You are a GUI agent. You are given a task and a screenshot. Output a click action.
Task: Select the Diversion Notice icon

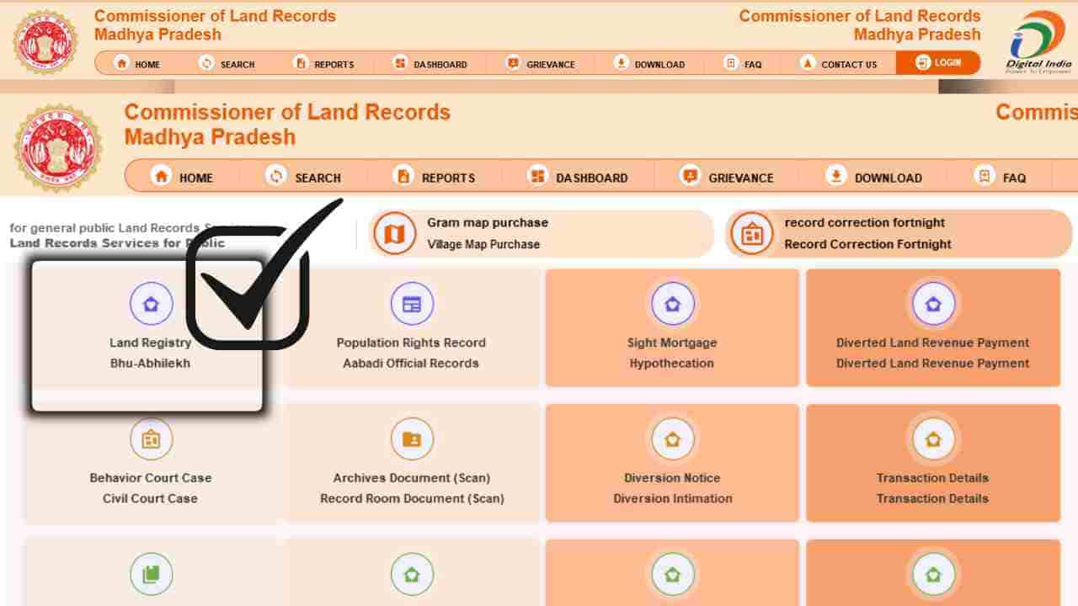coord(672,439)
